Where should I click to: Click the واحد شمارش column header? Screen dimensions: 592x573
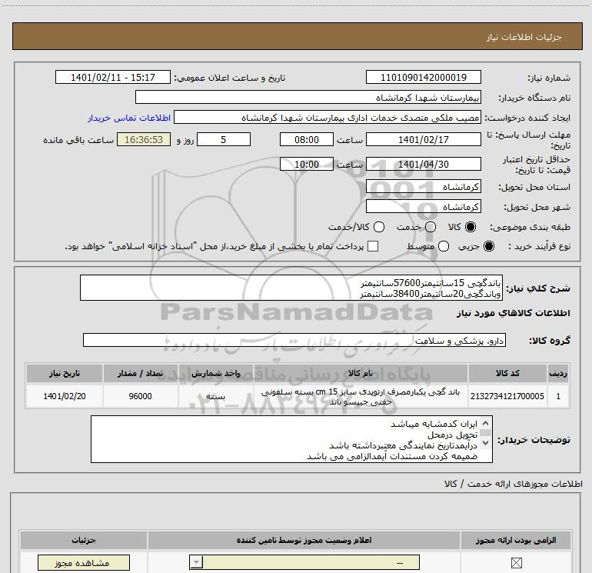215,373
